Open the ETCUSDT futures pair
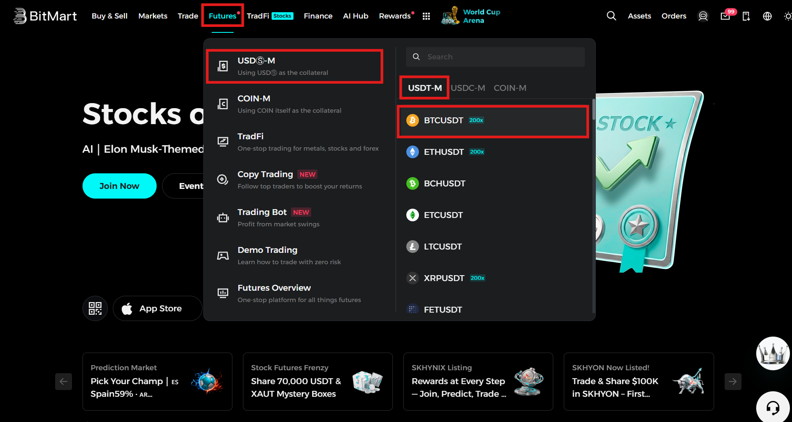Image resolution: width=792 pixels, height=422 pixels. click(x=493, y=215)
